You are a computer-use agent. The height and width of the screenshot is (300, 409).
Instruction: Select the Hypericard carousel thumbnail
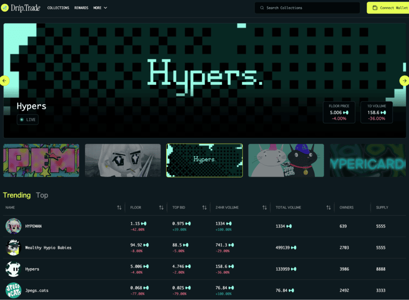[368, 160]
